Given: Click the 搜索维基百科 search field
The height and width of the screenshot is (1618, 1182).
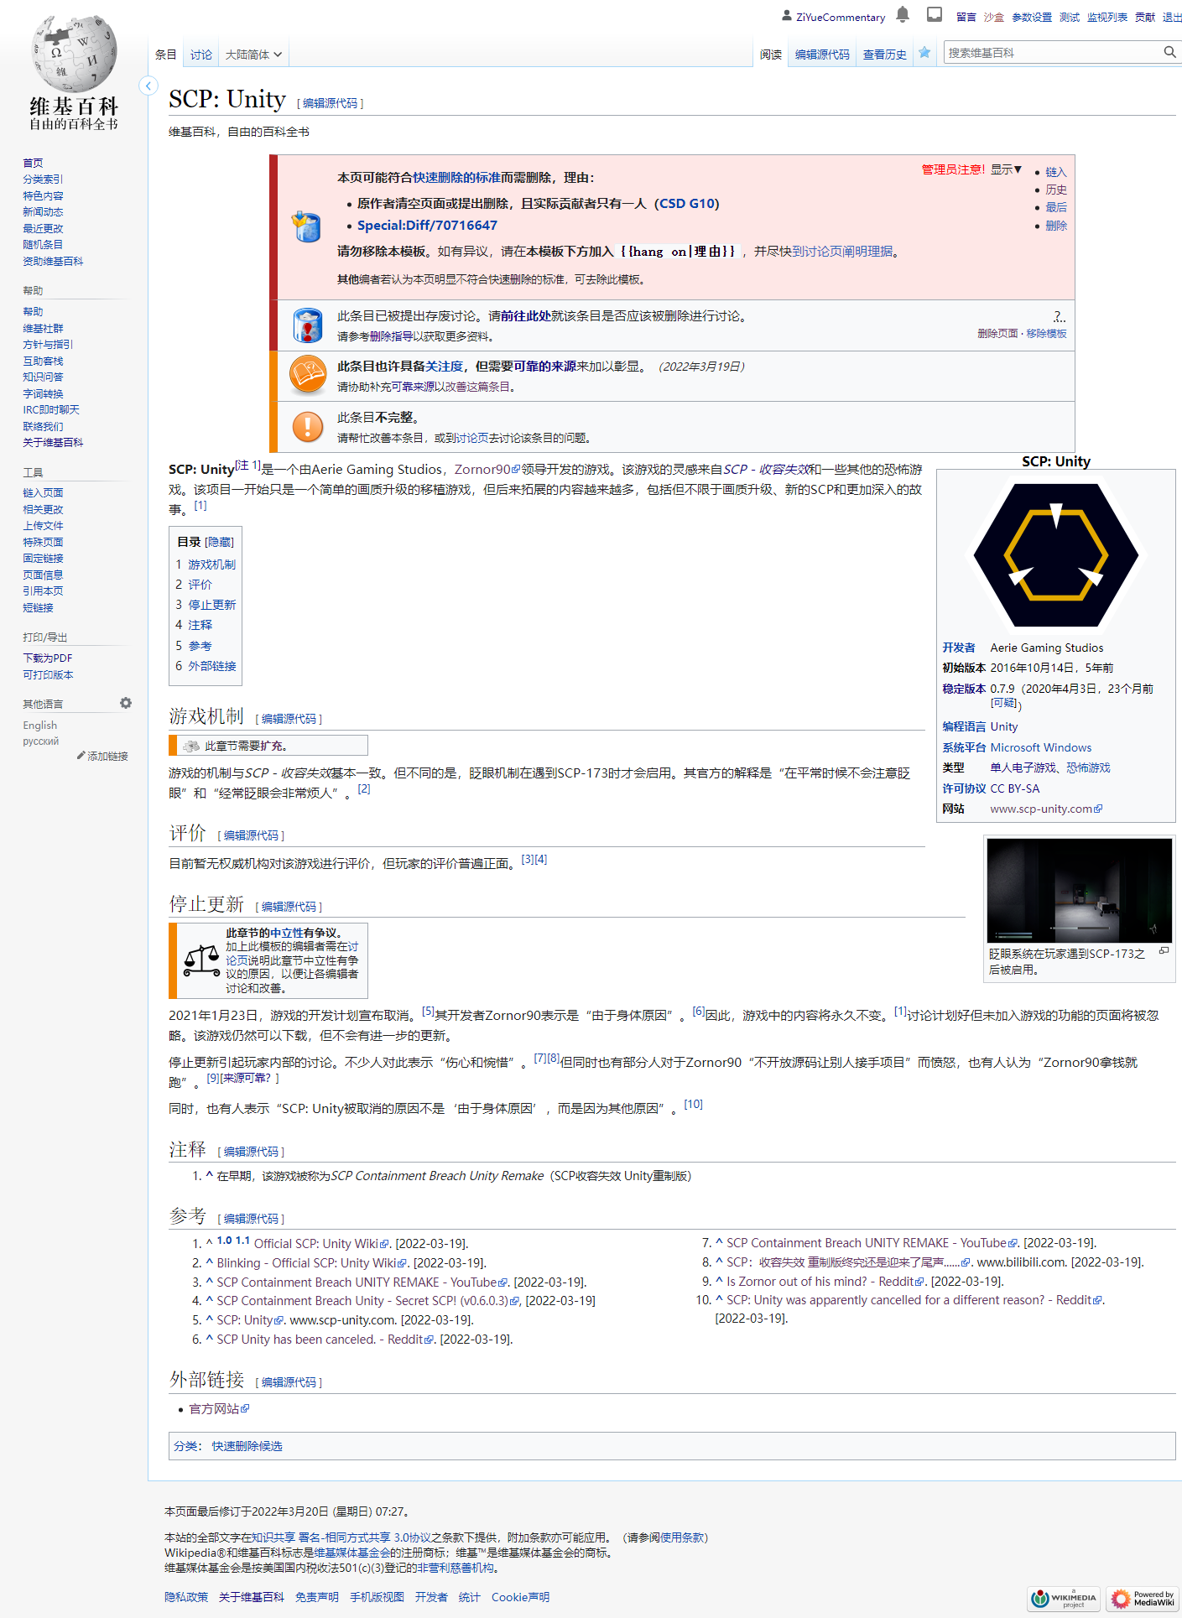Looking at the screenshot, I should (1052, 53).
